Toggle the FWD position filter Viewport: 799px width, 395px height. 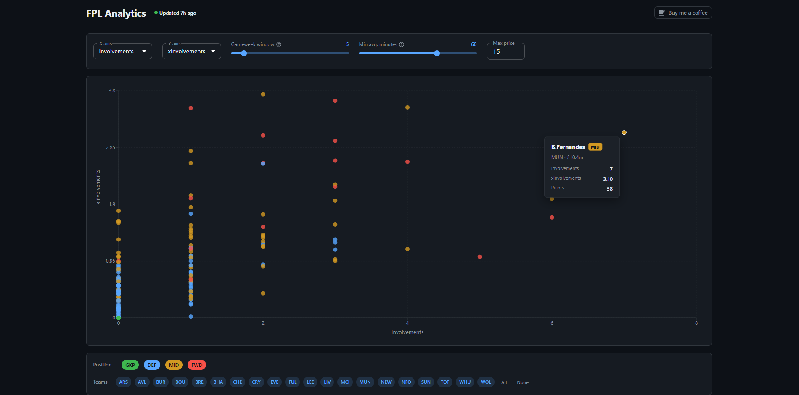[x=196, y=365]
